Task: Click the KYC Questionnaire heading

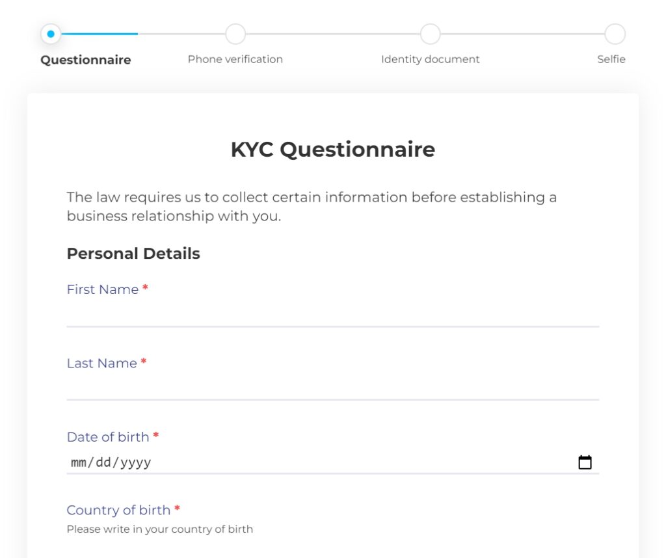Action: (332, 150)
